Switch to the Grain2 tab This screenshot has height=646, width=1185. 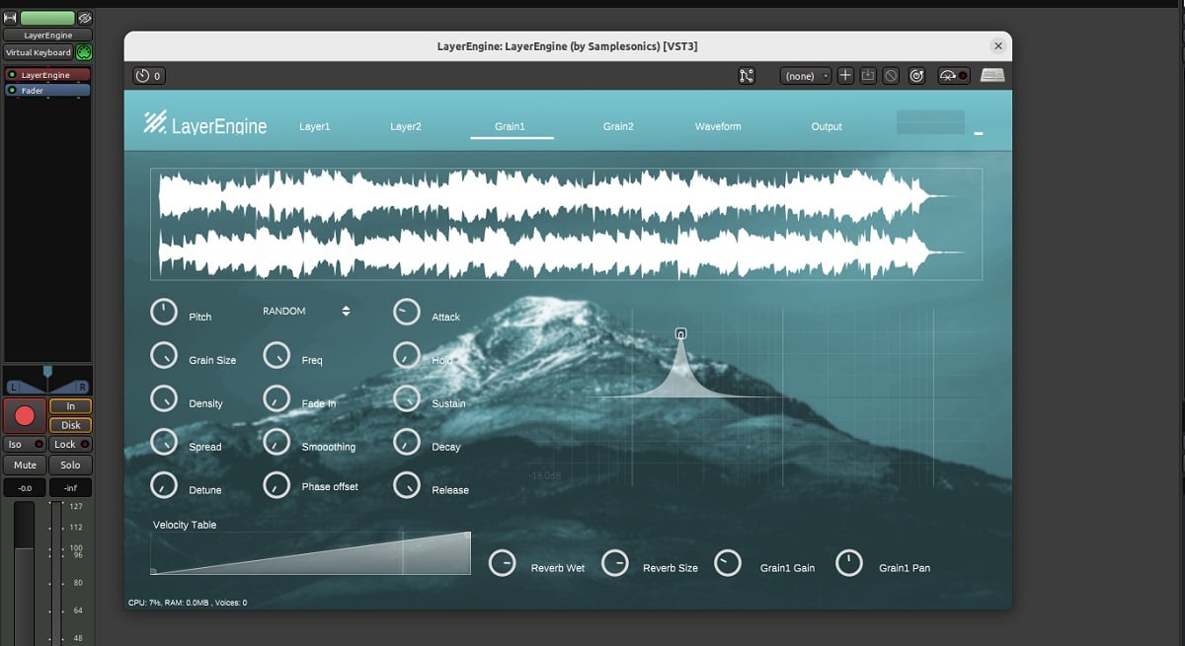pos(618,126)
